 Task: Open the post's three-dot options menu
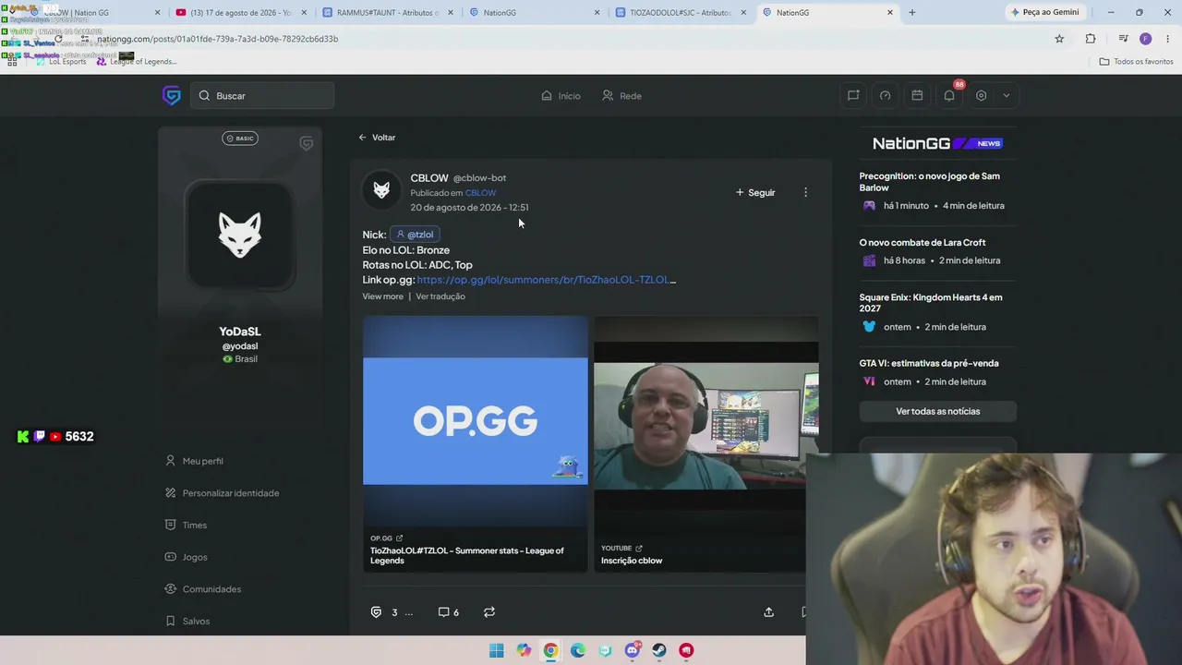[805, 192]
